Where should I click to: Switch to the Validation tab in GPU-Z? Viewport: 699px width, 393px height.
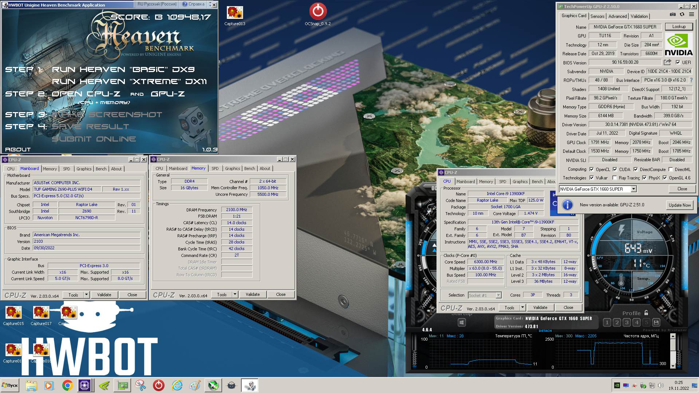pyautogui.click(x=639, y=16)
